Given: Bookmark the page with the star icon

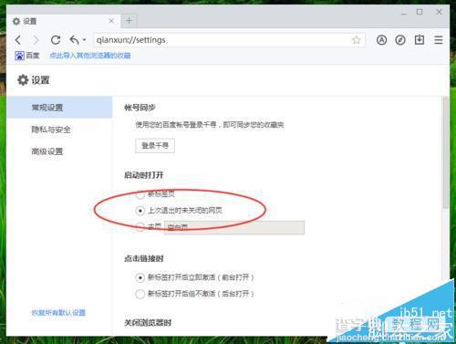Looking at the screenshot, I should click(357, 40).
